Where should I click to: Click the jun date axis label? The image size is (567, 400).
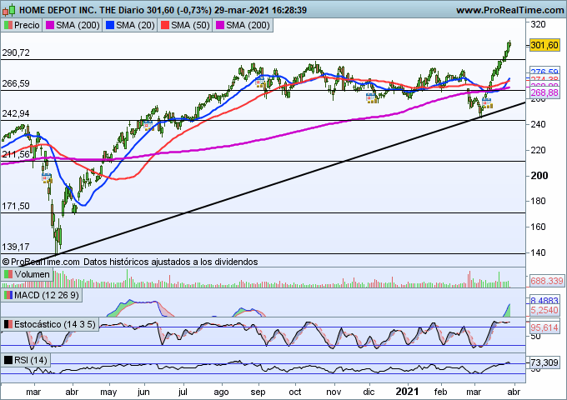click(x=144, y=392)
